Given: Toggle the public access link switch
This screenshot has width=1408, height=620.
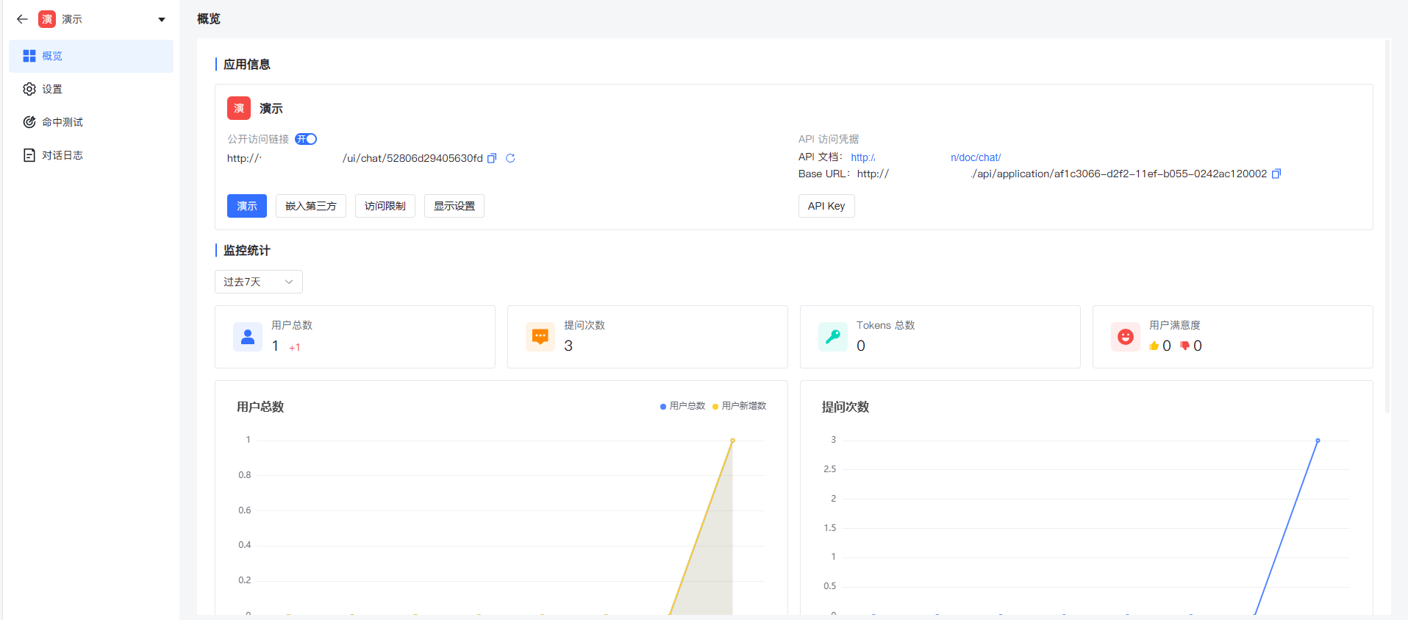Looking at the screenshot, I should click(306, 139).
